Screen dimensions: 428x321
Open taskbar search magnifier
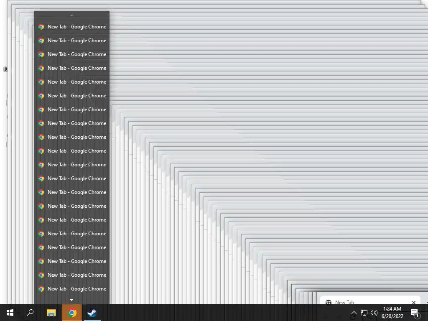click(30, 313)
